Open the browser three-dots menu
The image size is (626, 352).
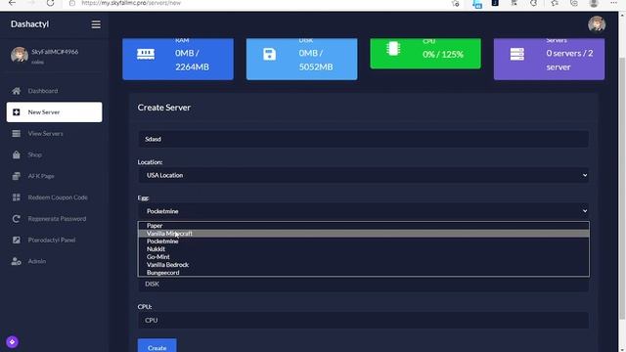pyautogui.click(x=613, y=3)
